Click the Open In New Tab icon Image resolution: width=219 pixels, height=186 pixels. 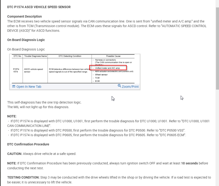point(14,86)
